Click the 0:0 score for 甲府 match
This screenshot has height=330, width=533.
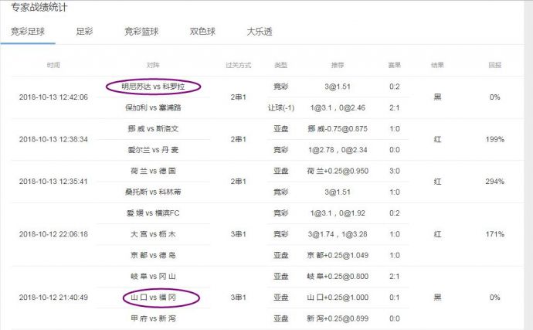coord(394,318)
